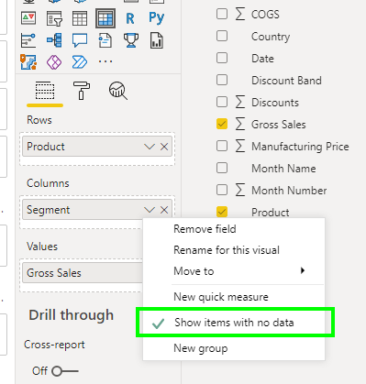Remove Segment field with its X
366x384 pixels.
(164, 210)
